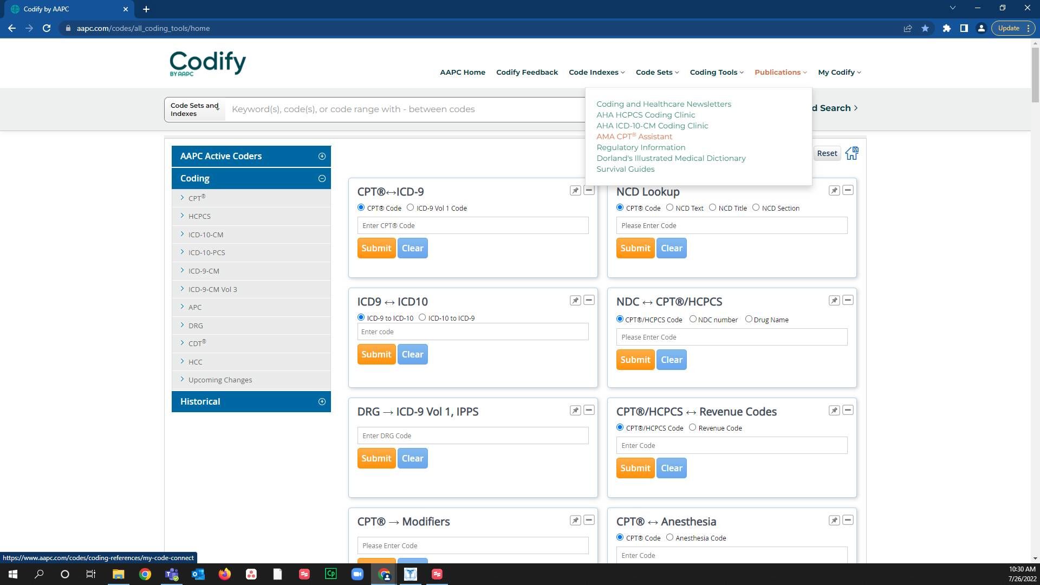Open the Windows Start menu

pos(13,574)
